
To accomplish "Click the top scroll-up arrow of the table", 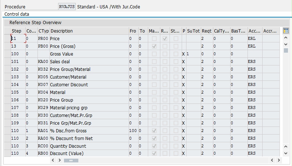I will tap(286, 38).
